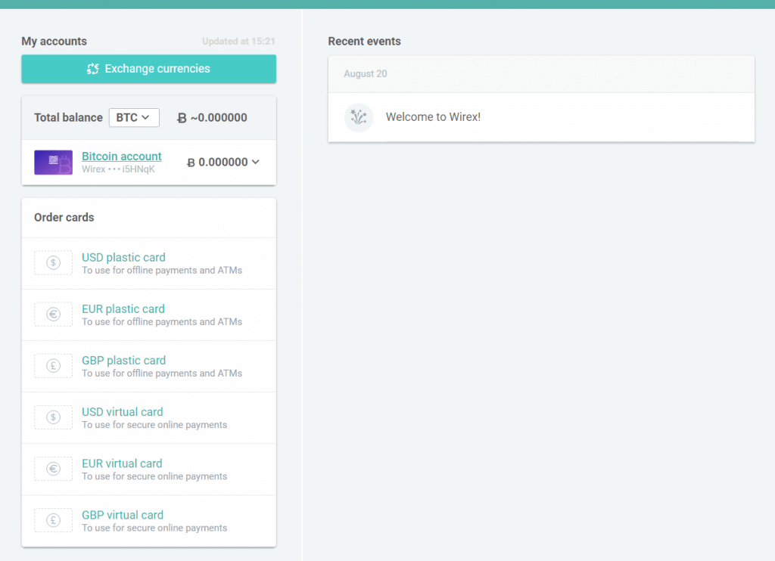This screenshot has height=561, width=775.
Task: Click the purple Bitcoin account card thumbnail
Action: 54,163
